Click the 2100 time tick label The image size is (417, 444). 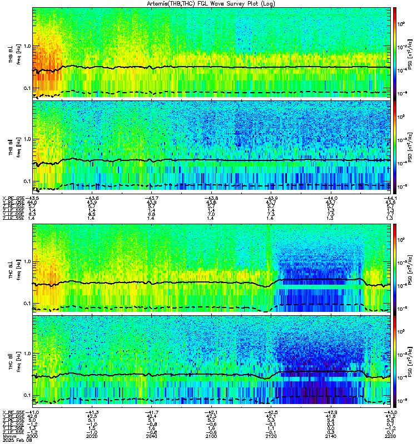pyautogui.click(x=211, y=436)
